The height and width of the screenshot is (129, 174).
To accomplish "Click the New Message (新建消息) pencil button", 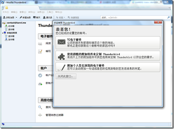I will 25,18.
